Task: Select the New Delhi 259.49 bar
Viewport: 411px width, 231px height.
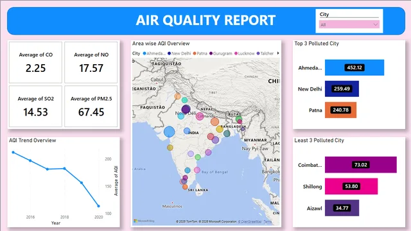Action: [342, 89]
